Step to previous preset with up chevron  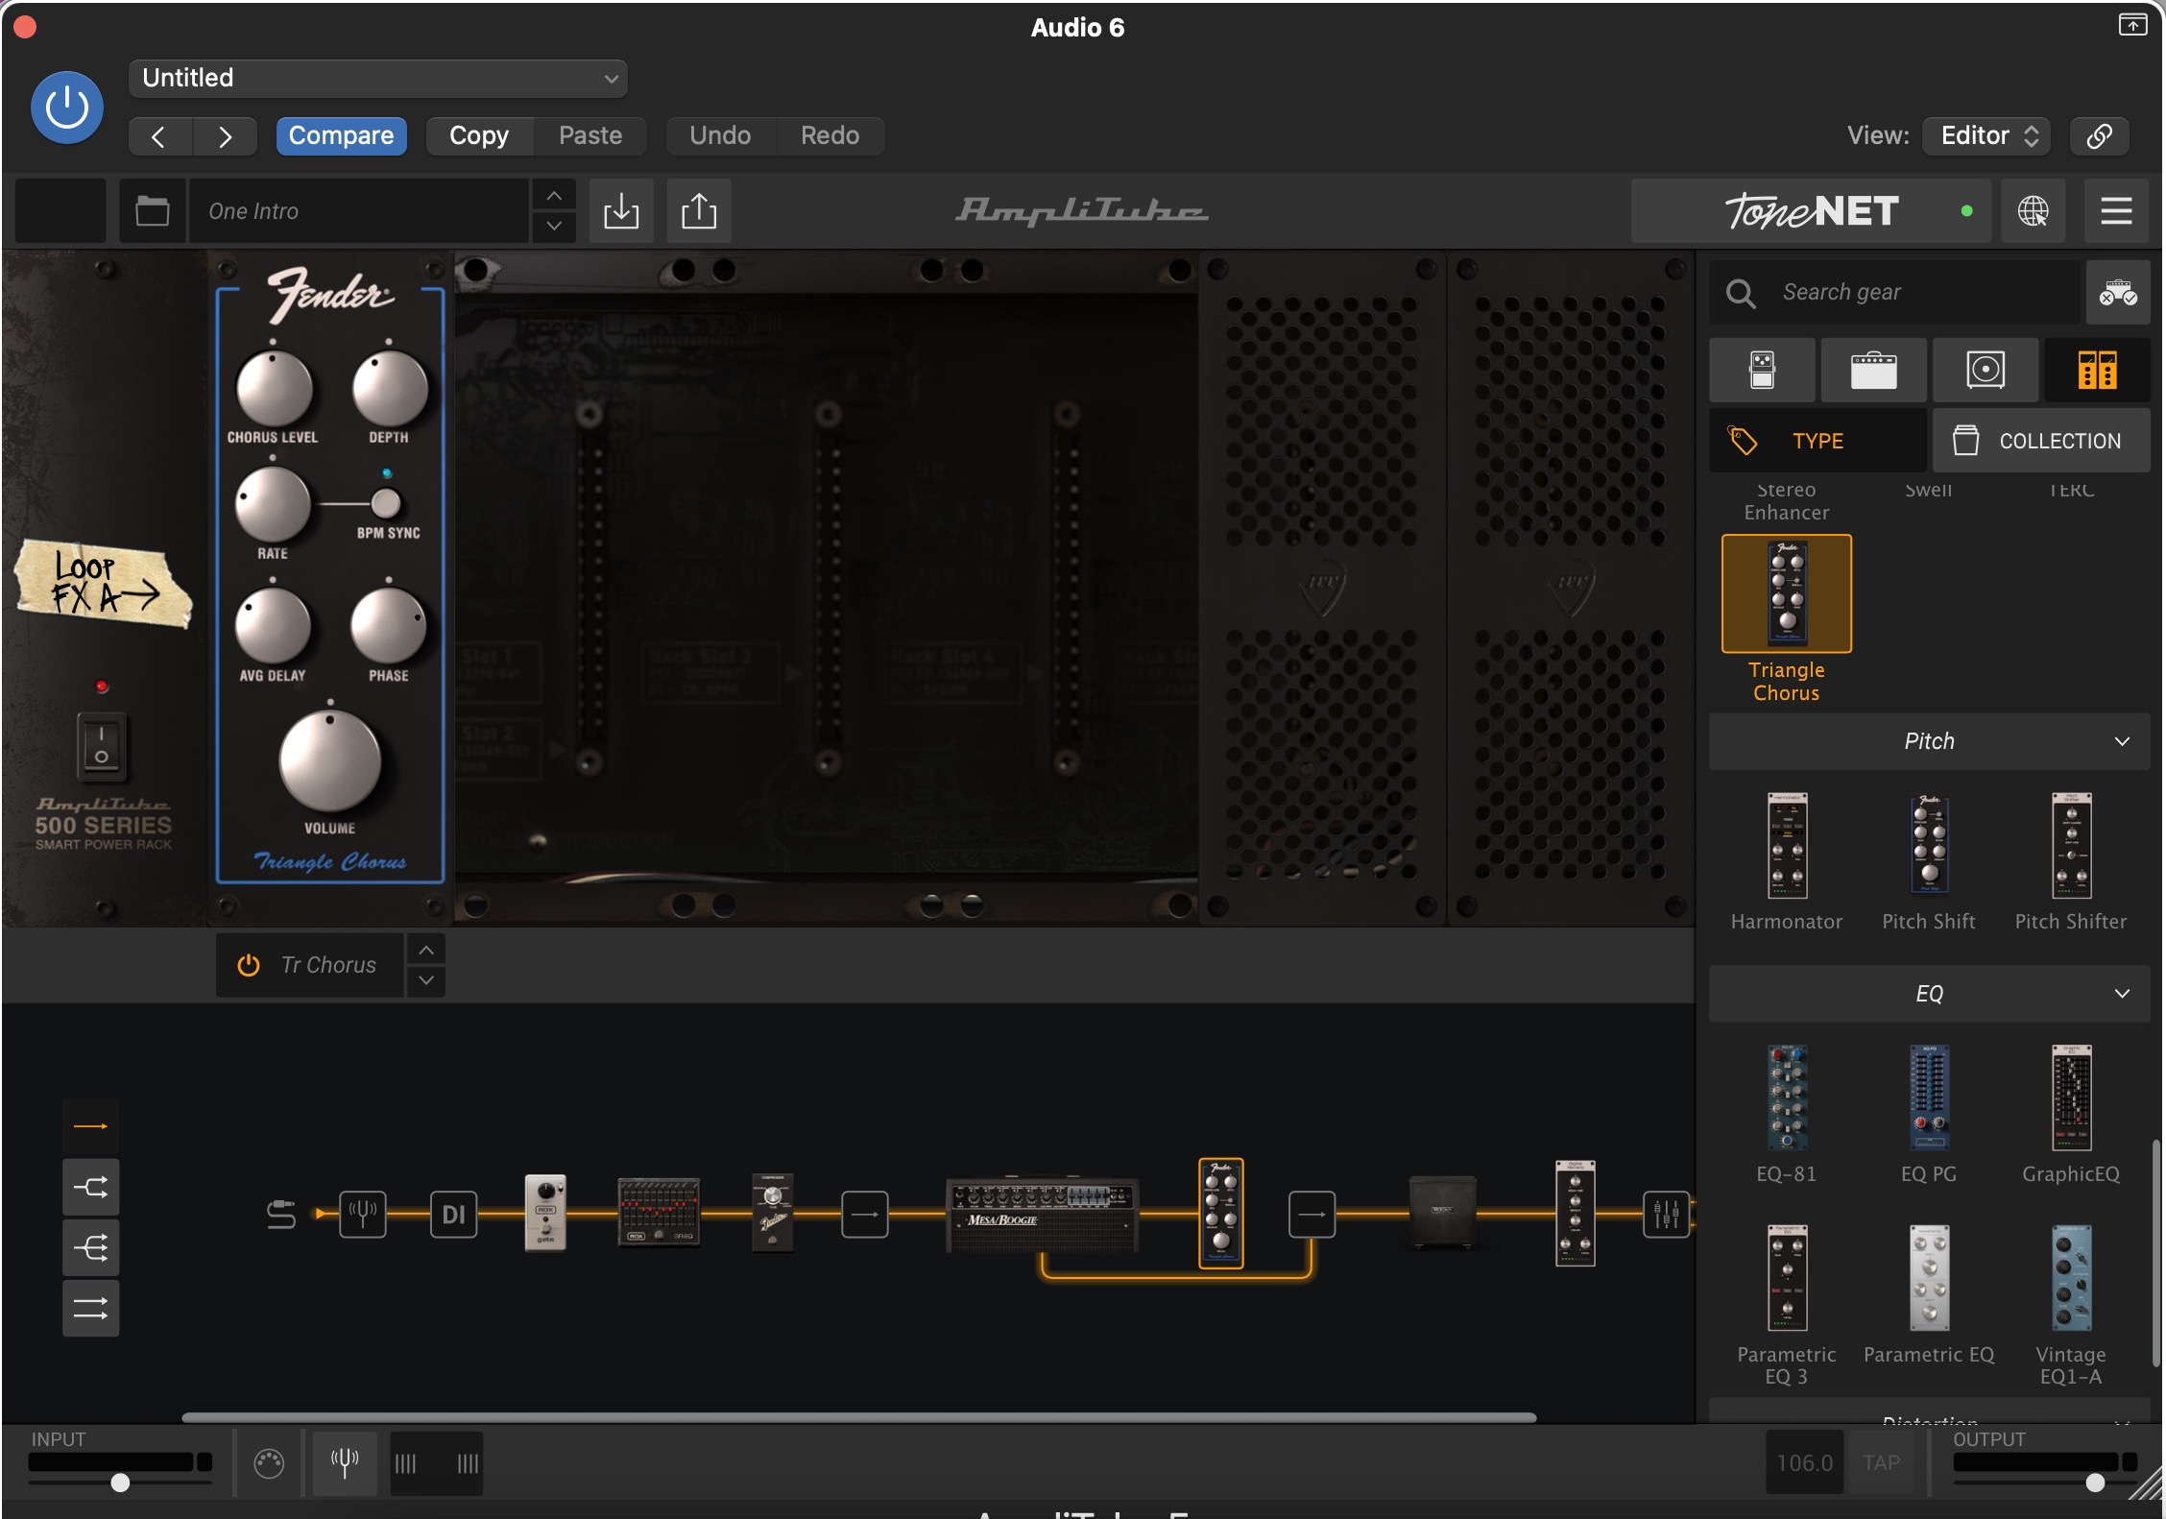coord(554,195)
